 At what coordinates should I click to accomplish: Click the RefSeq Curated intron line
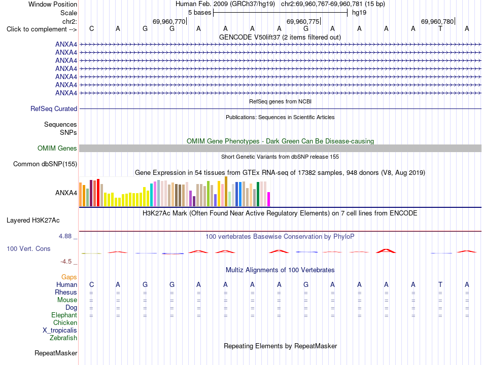click(x=280, y=109)
